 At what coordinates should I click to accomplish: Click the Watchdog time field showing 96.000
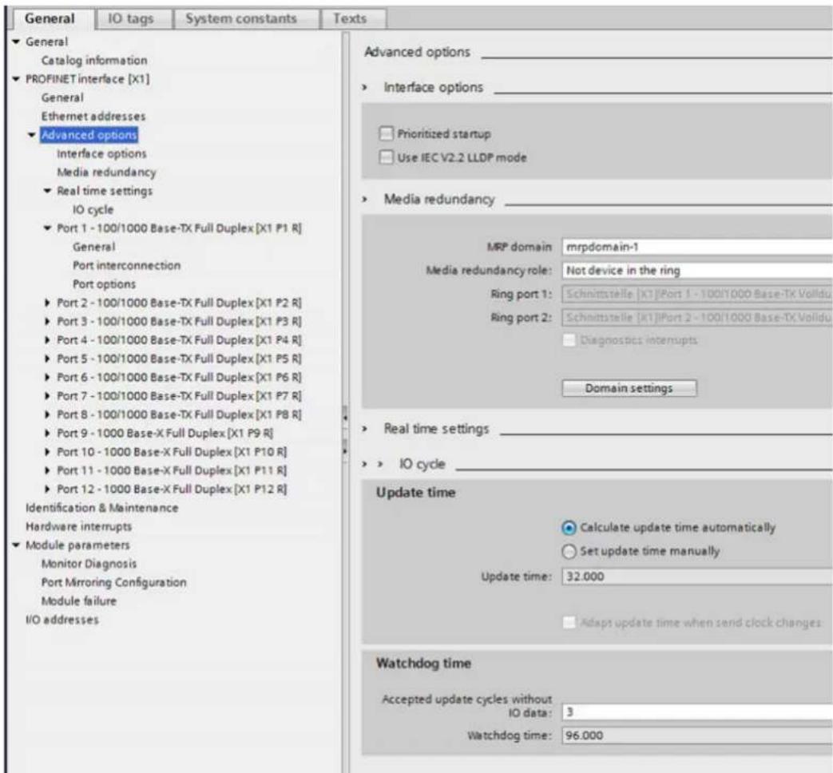[697, 735]
